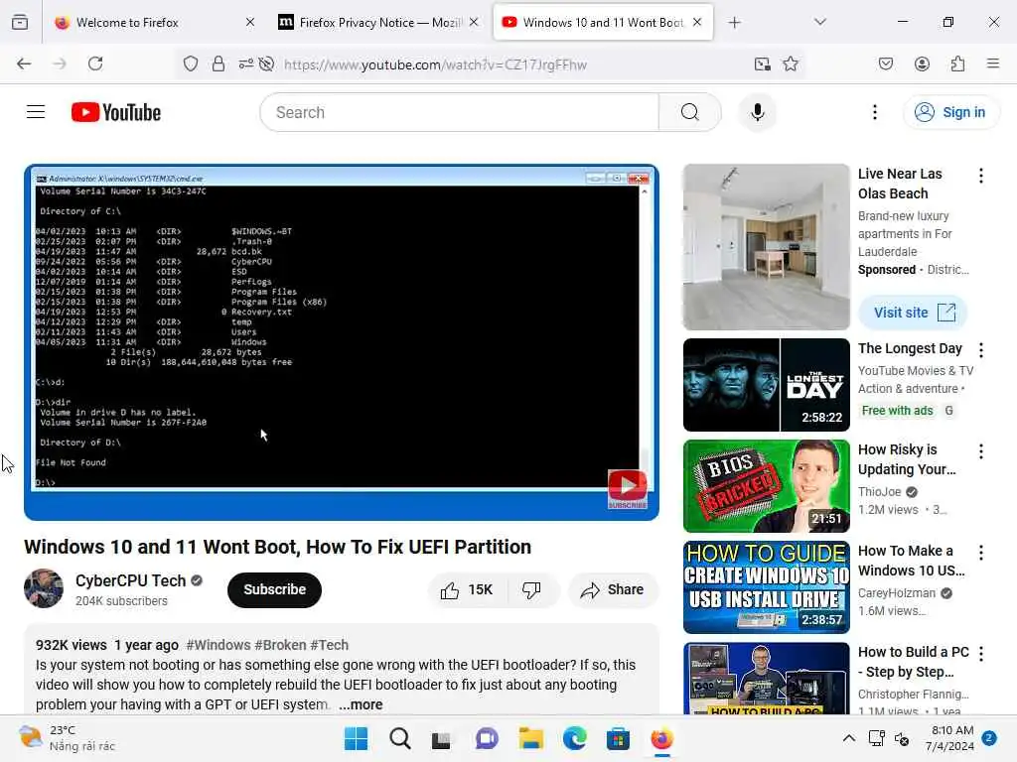
Task: Dislike the video with thumbs down
Action: pos(531,589)
